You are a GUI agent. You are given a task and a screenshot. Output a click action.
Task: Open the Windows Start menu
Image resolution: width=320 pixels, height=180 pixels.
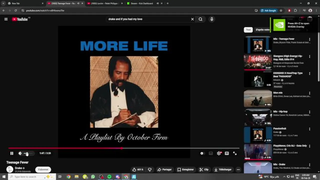[4, 177]
